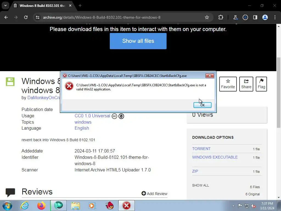Open Firefox from the taskbar
Screen dimensions: 281x211
tap(41, 206)
